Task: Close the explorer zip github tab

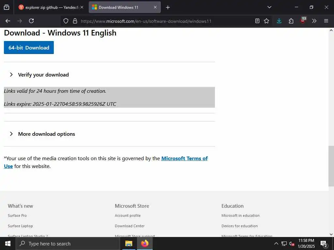Action: (x=82, y=7)
